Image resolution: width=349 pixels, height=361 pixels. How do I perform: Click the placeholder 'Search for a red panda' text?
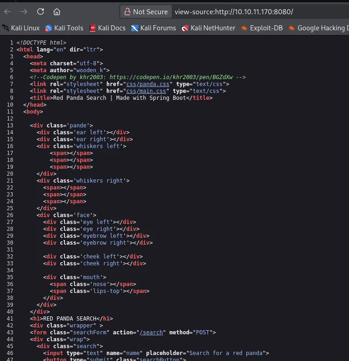pyautogui.click(x=226, y=353)
